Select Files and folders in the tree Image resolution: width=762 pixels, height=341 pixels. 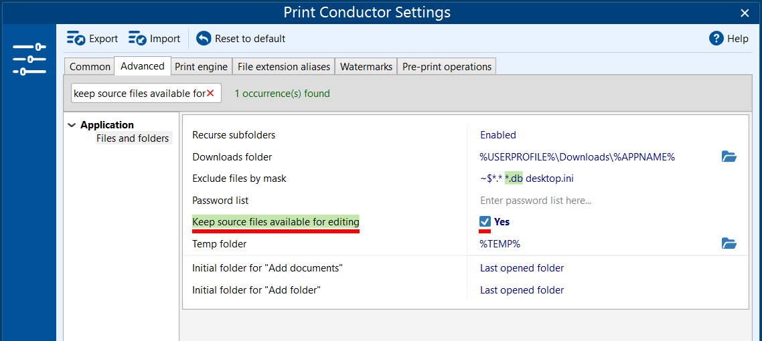click(133, 138)
